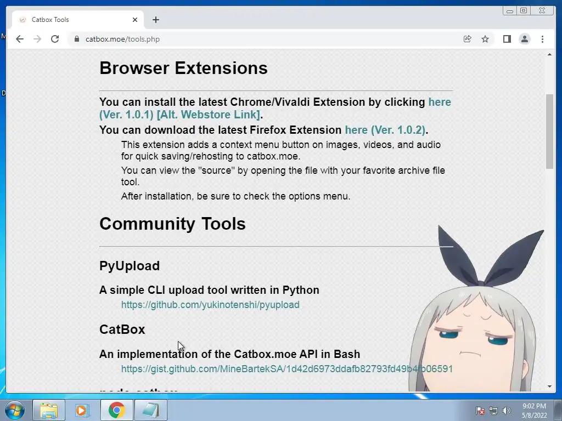This screenshot has width=562, height=421.
Task: Select the Catbox Tools tab
Action: [x=78, y=20]
